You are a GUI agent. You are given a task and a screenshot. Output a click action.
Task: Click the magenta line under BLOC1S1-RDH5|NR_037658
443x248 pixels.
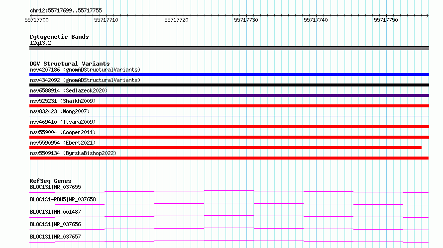coord(229,204)
